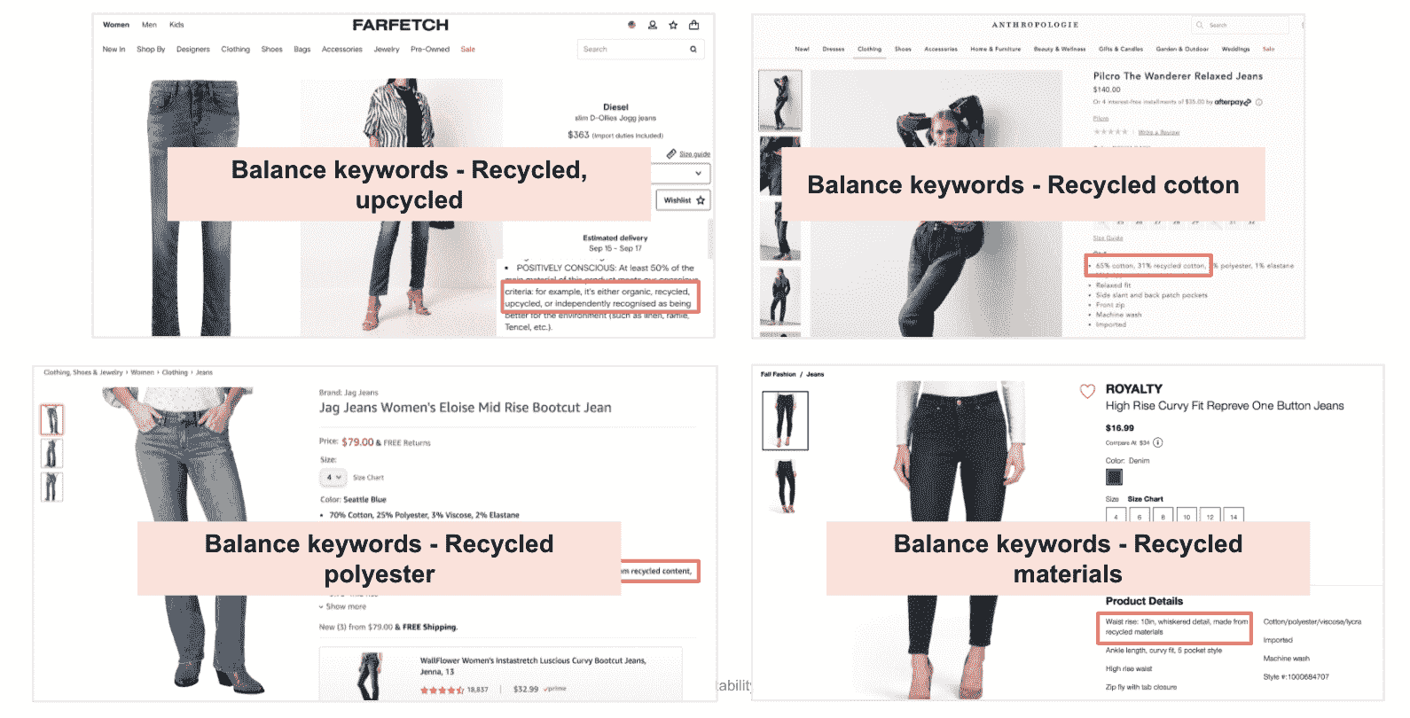Click Anthropologie search magnifier icon
This screenshot has width=1410, height=718.
click(1200, 25)
